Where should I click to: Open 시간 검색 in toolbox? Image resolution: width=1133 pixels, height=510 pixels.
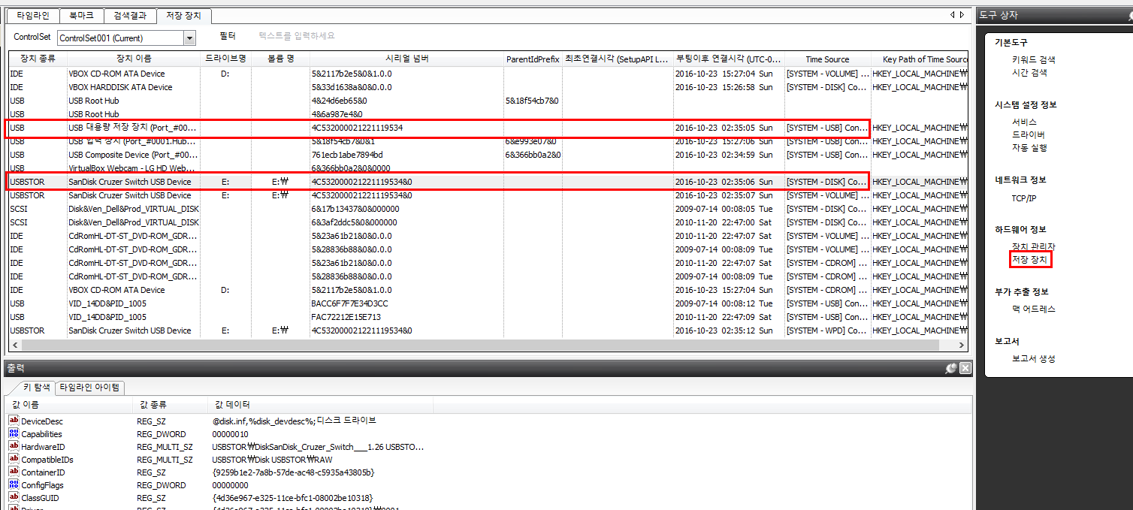1029,73
